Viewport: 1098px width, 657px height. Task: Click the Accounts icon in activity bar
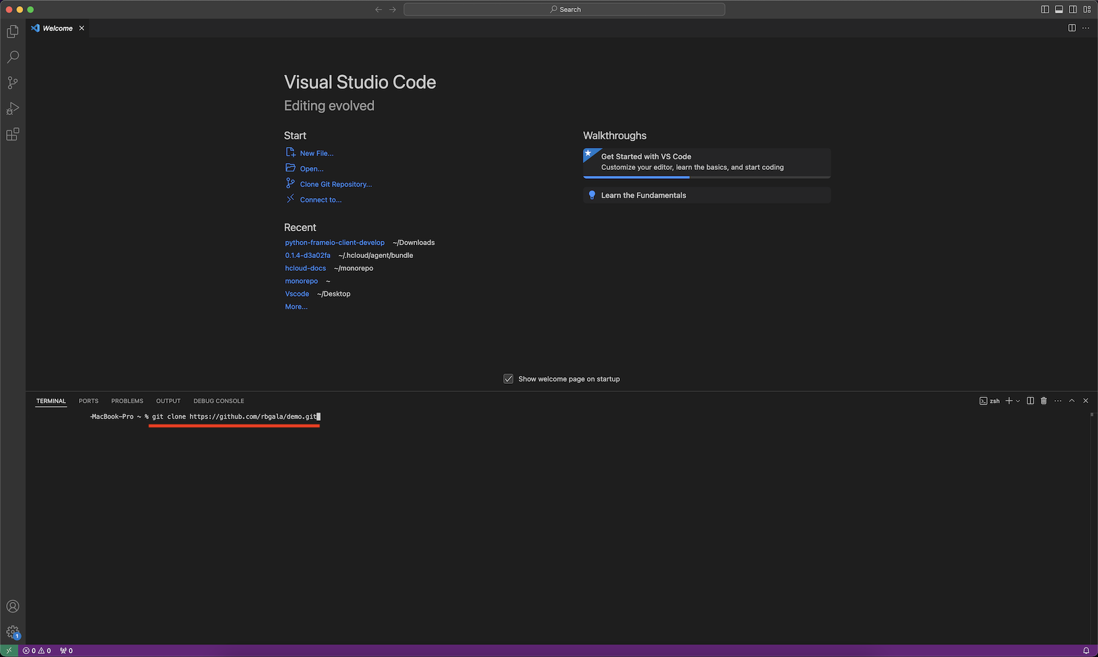coord(13,607)
